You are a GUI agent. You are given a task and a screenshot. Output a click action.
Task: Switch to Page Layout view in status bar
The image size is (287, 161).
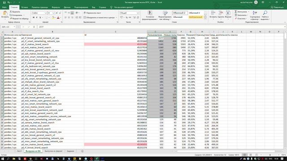pyautogui.click(x=251, y=155)
